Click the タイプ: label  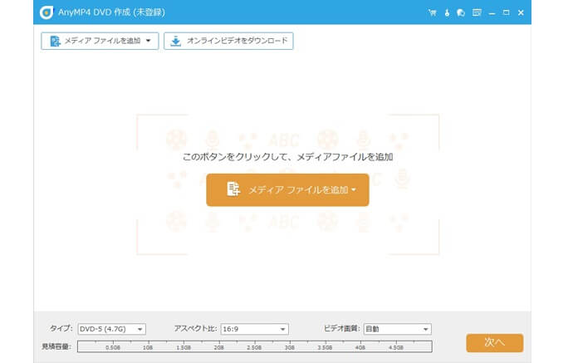point(61,328)
